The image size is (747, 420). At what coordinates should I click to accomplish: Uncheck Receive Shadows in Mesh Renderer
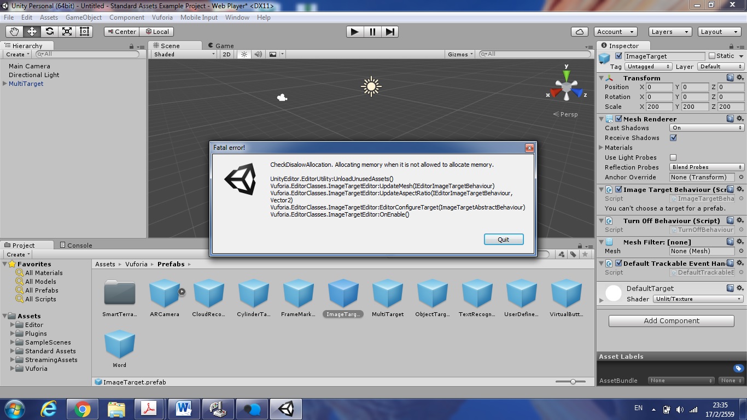674,138
